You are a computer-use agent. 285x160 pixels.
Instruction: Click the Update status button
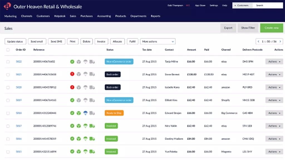(15, 42)
